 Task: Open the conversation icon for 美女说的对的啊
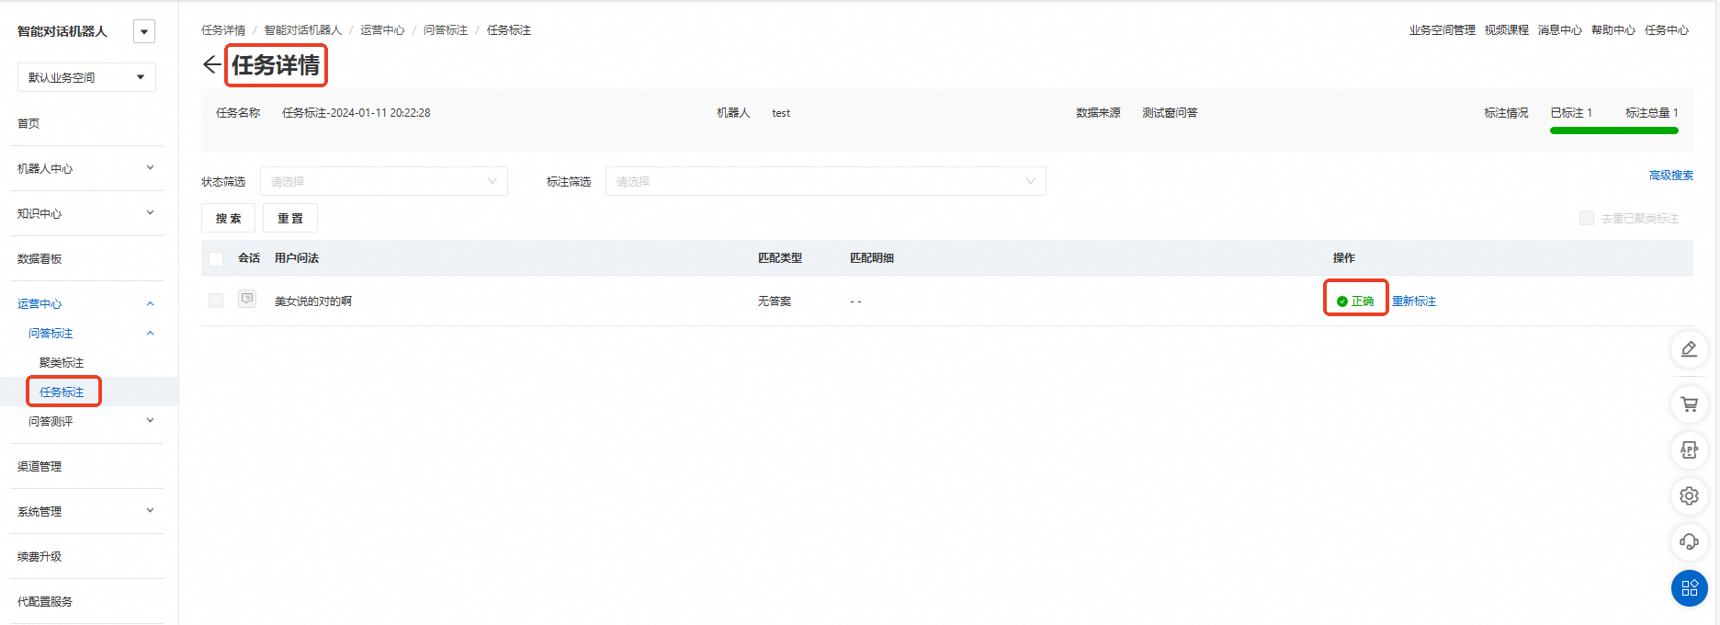pos(247,299)
